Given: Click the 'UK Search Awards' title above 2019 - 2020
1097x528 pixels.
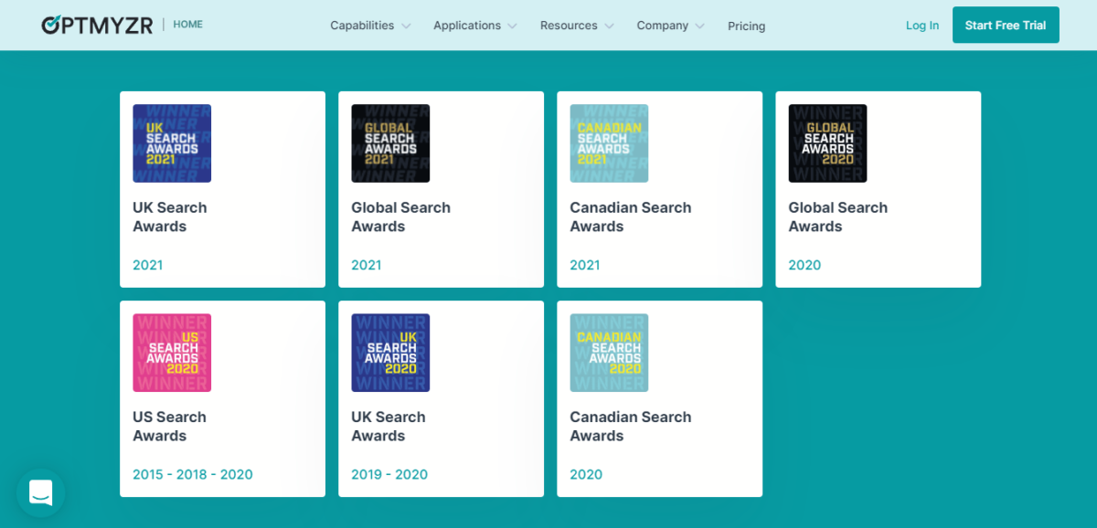Looking at the screenshot, I should pos(389,427).
